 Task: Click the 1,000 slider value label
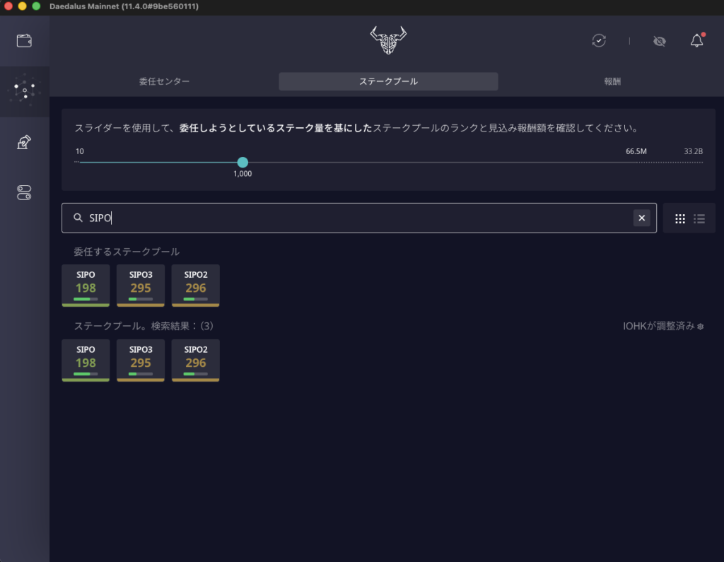243,174
